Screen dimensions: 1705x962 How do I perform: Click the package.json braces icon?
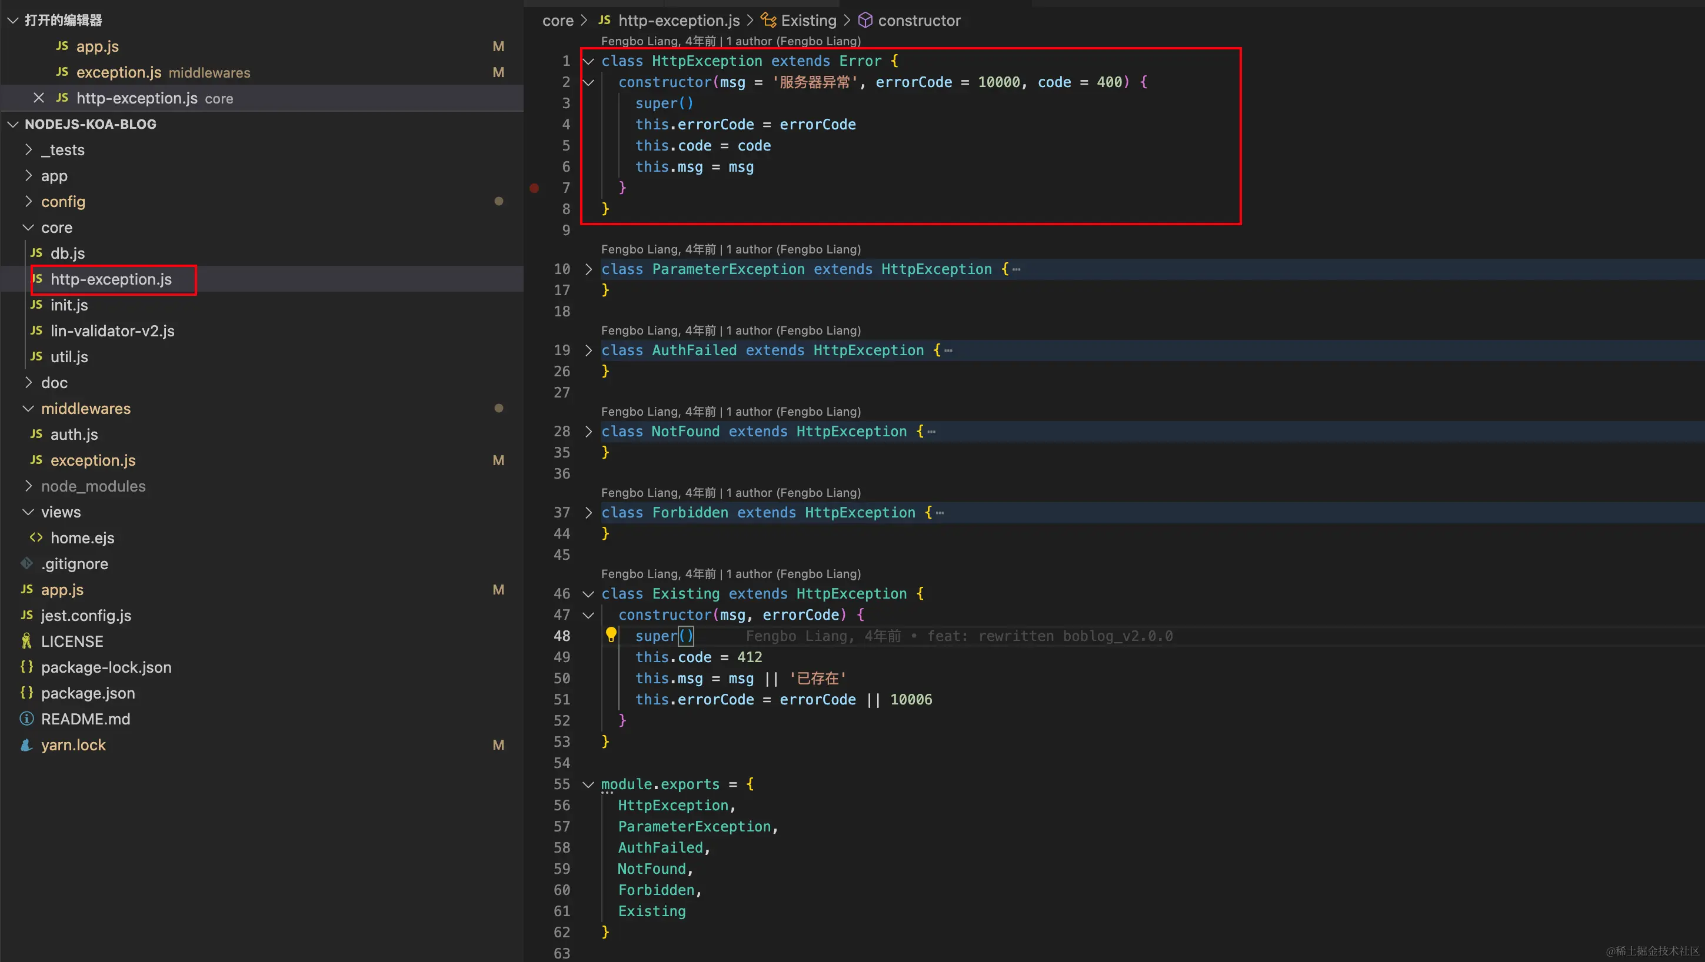tap(26, 693)
